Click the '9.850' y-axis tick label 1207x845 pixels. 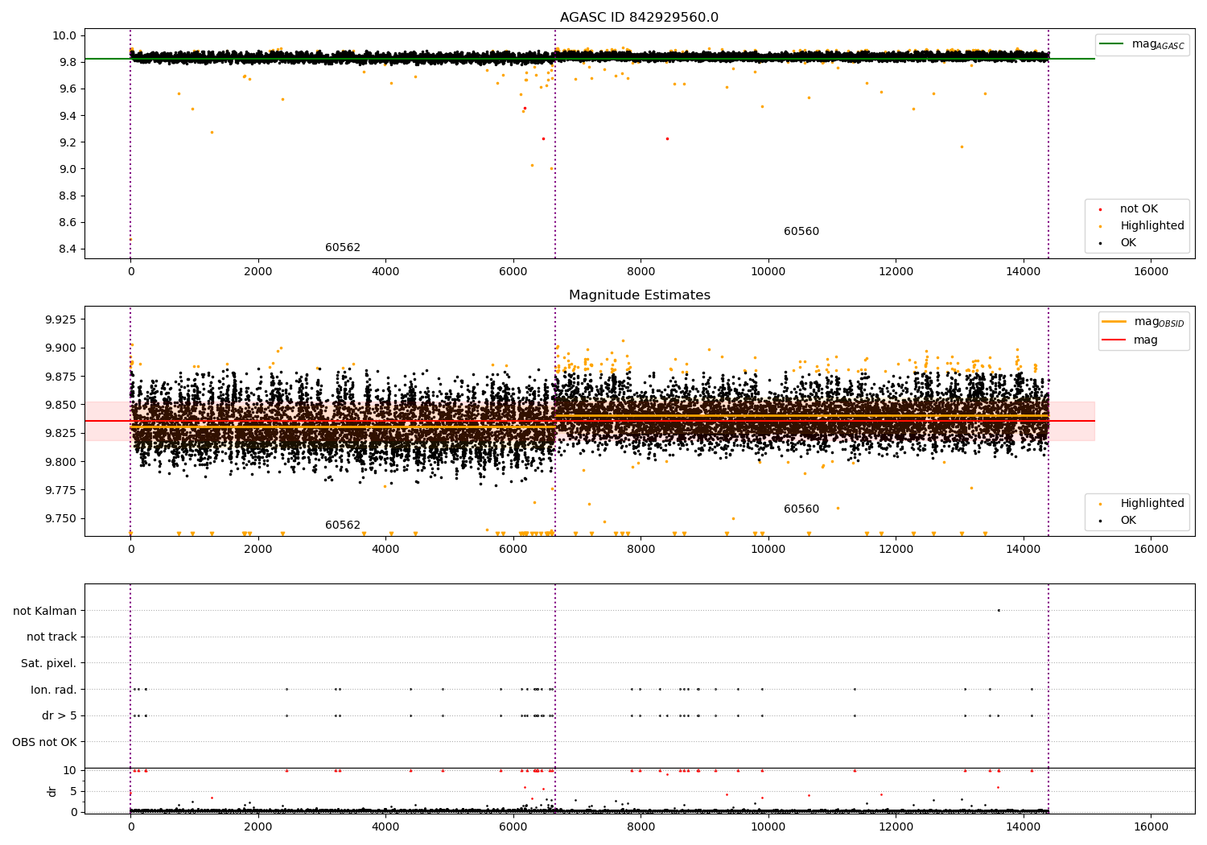tap(61, 405)
